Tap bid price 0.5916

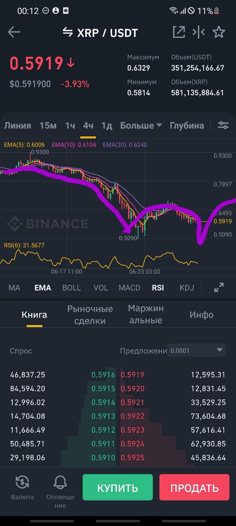103,375
